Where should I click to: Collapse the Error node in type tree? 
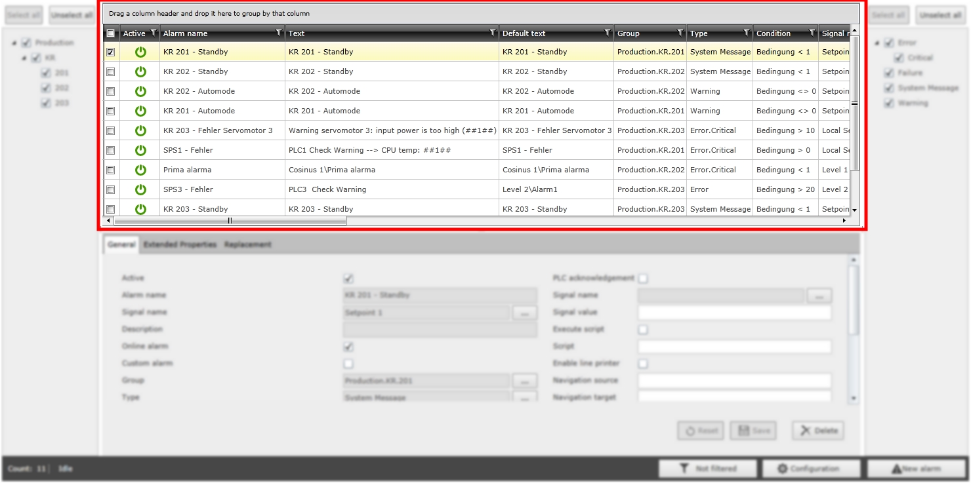click(878, 43)
